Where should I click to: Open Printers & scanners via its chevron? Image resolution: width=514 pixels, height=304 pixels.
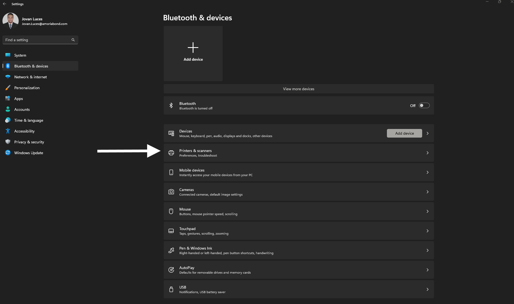pos(428,153)
